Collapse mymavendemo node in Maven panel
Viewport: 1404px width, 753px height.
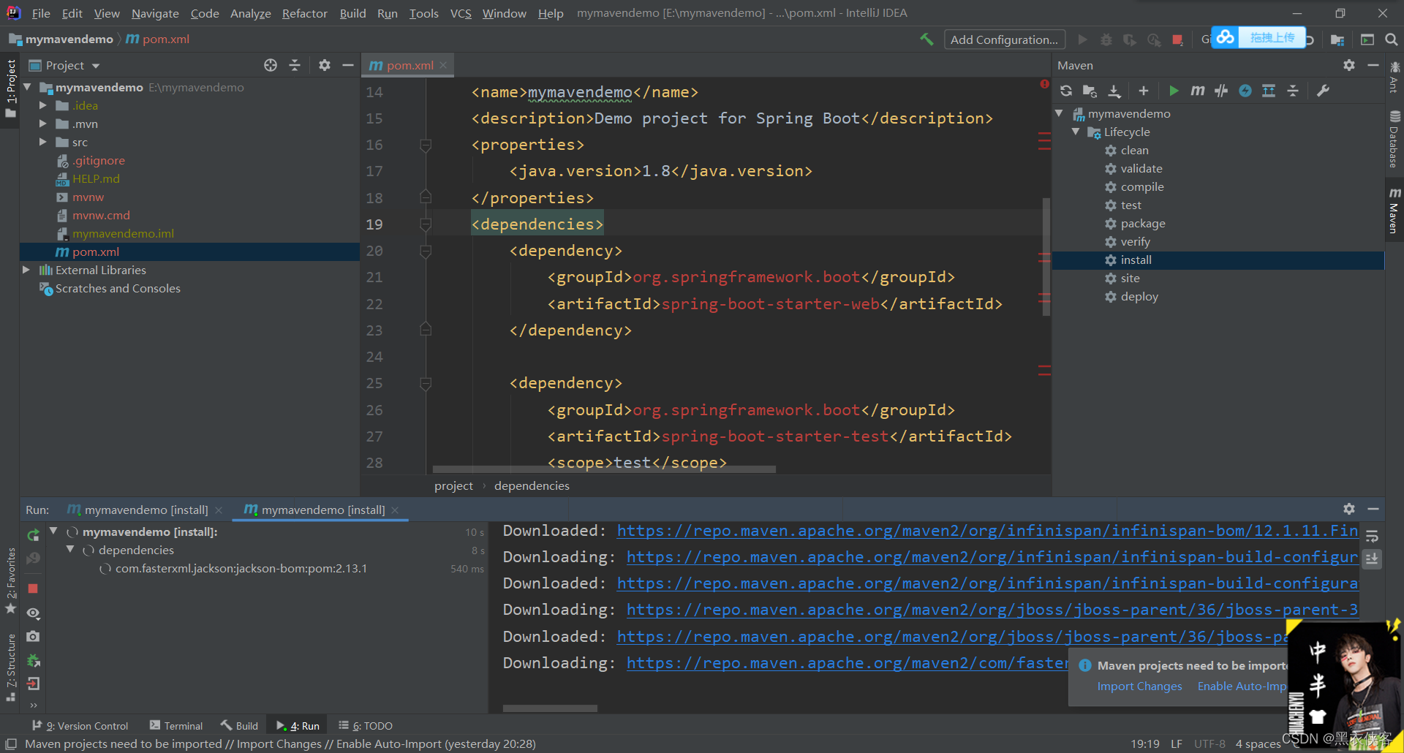(1059, 113)
